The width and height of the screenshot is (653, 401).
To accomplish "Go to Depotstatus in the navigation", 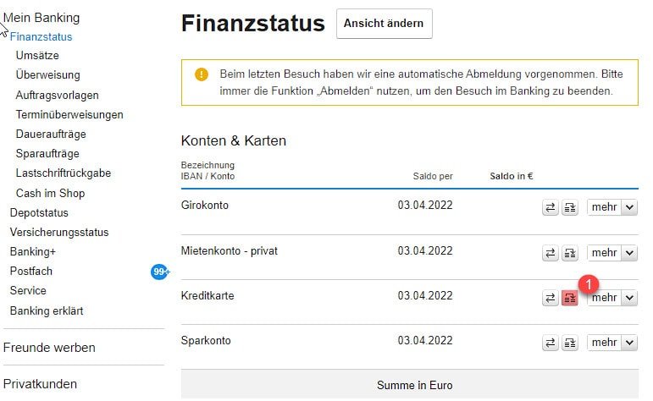I will pyautogui.click(x=39, y=212).
